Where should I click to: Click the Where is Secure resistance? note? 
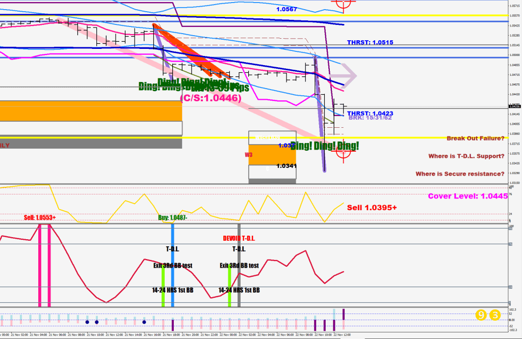pos(460,174)
